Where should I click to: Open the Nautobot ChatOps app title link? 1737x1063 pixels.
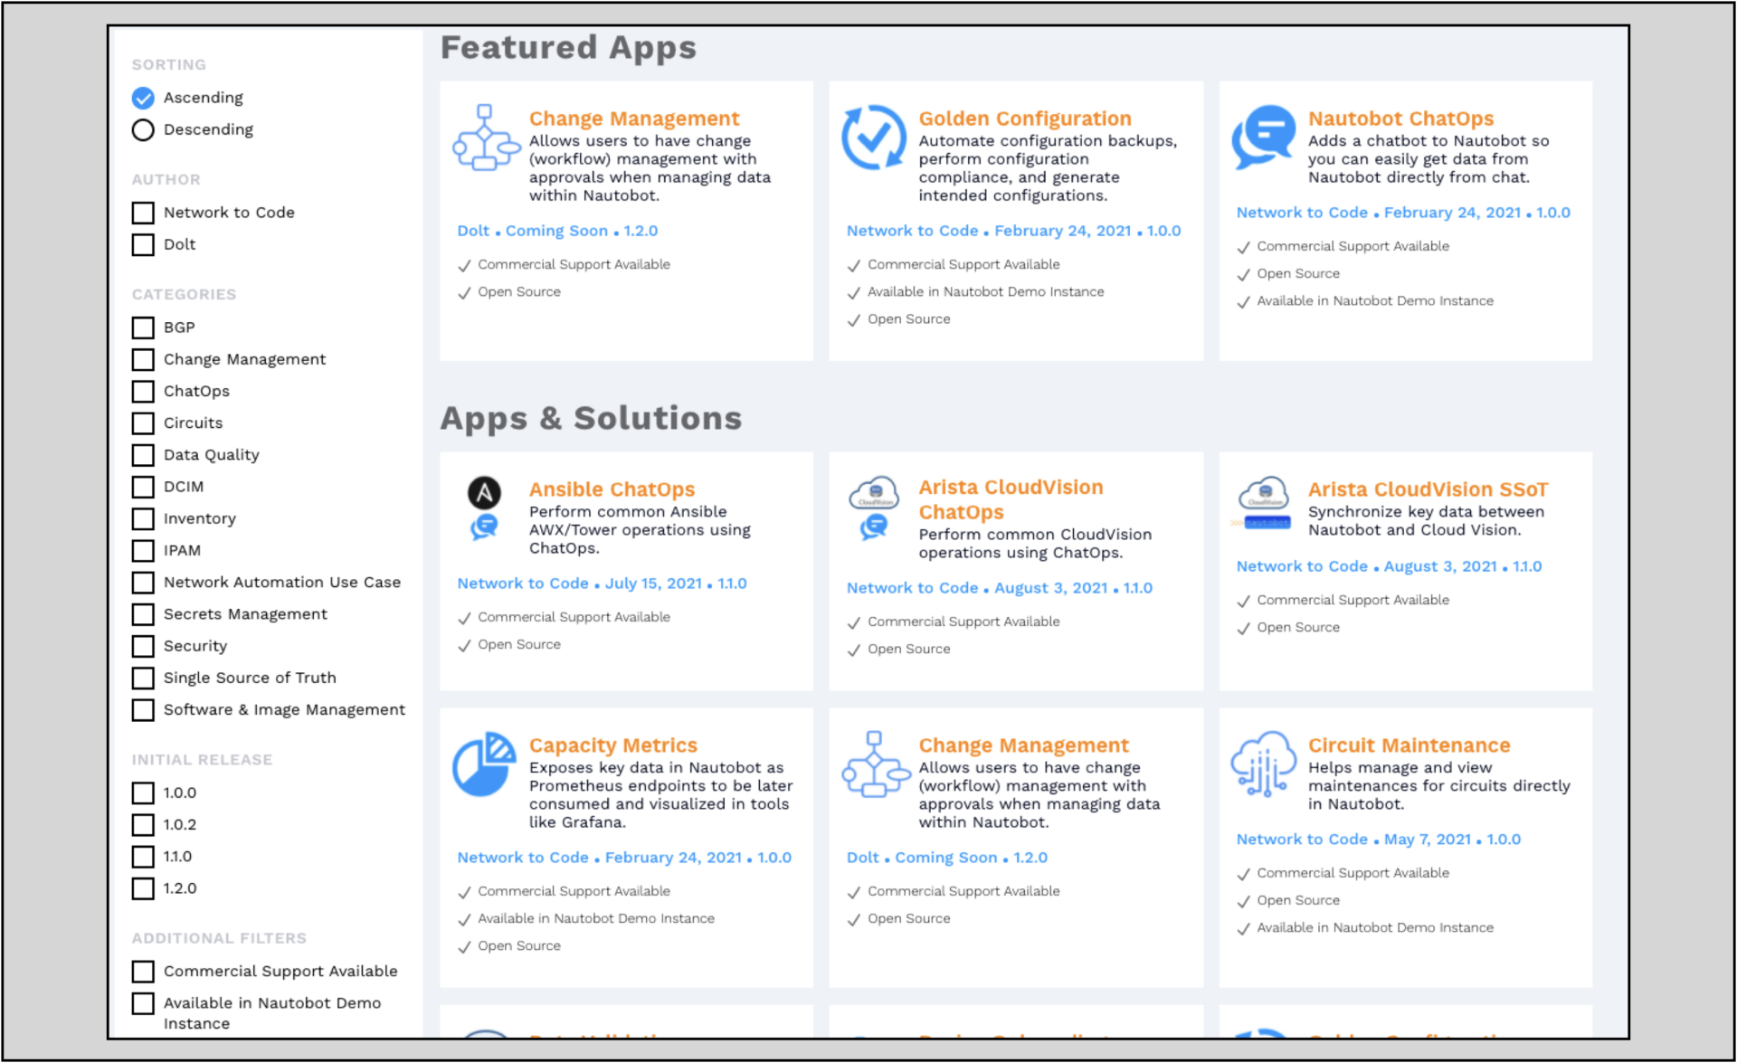(1400, 119)
